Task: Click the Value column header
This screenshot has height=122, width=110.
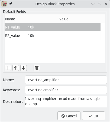Action: point(64,19)
